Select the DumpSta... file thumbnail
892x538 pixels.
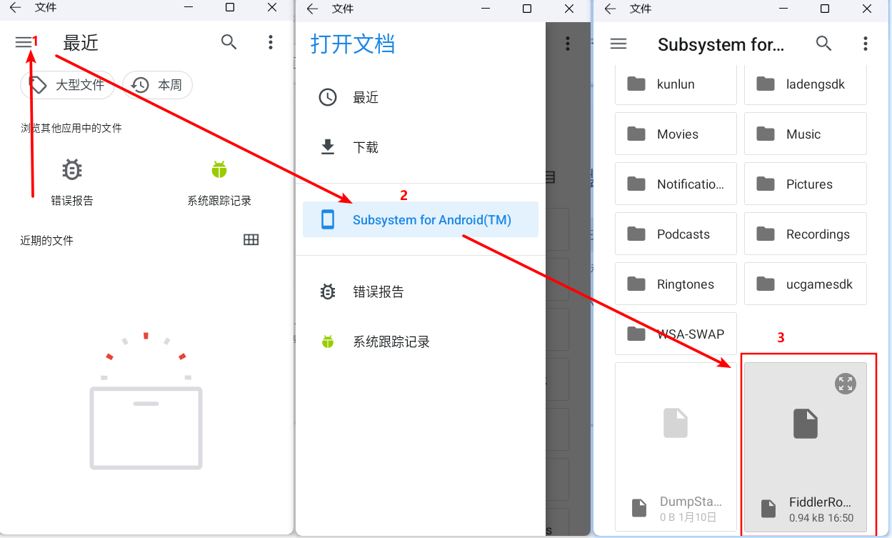(x=676, y=447)
